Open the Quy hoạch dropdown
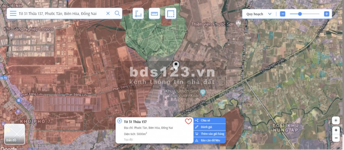 259,14
